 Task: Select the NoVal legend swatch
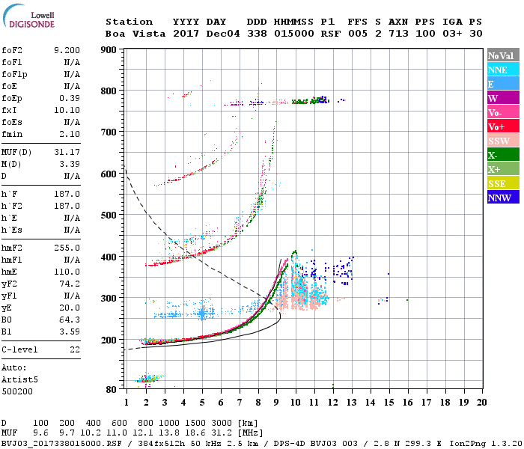coord(503,55)
